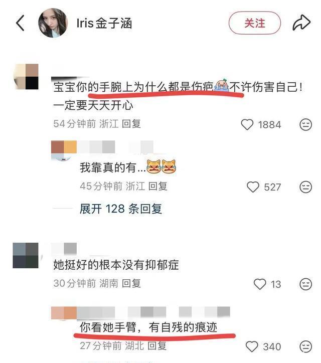Tap the face icon beside 340 likes
321x363 pixels.
point(306,346)
